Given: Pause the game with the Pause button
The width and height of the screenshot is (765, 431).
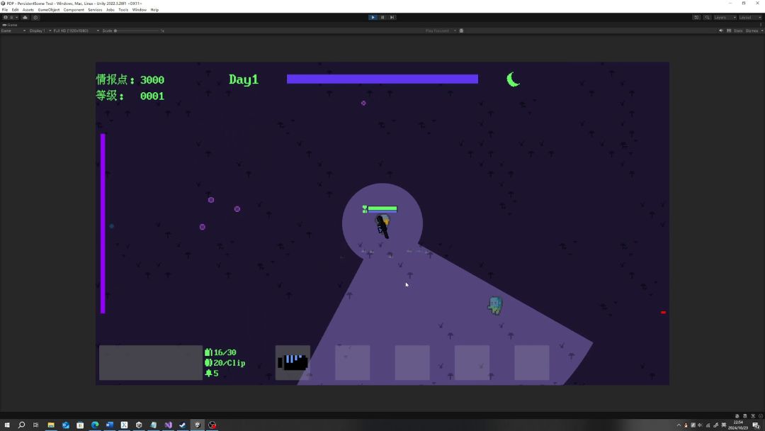Looking at the screenshot, I should point(382,17).
